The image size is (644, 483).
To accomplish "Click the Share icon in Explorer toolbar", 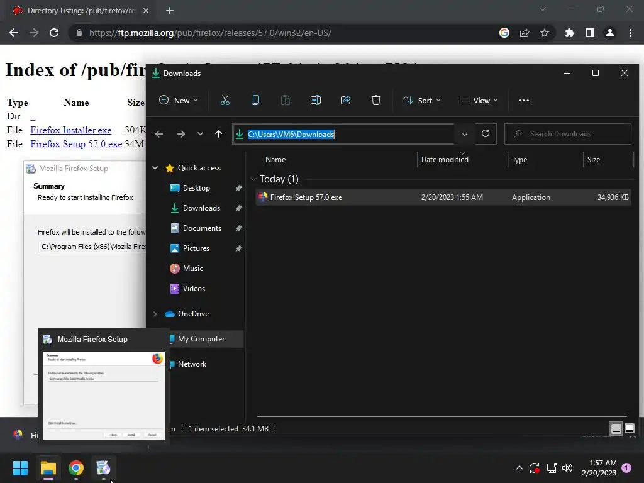I will coord(346,100).
